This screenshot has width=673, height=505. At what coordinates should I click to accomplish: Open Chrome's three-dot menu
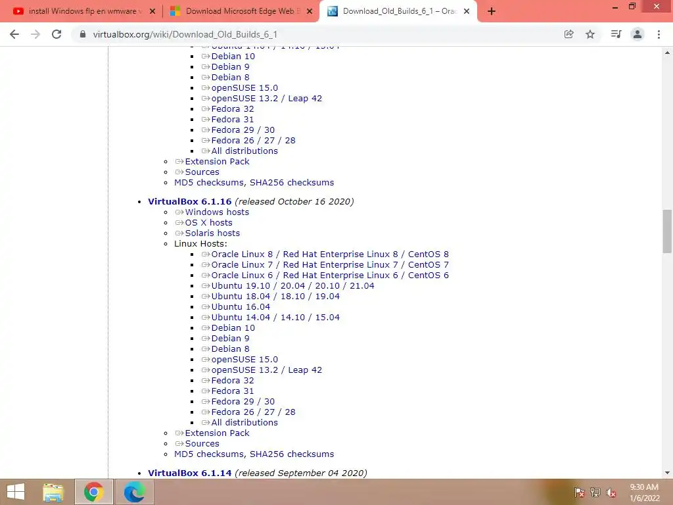coord(659,34)
